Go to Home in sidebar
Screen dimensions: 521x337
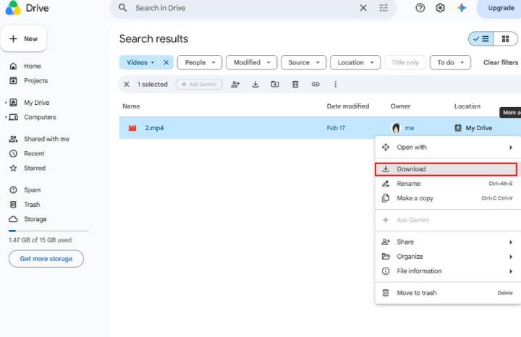(33, 66)
